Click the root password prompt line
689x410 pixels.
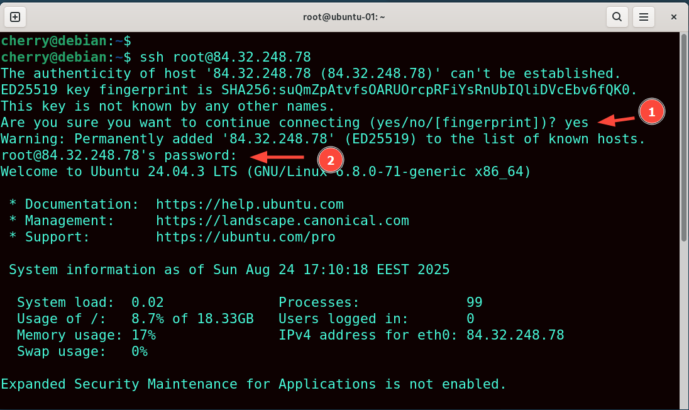(119, 155)
